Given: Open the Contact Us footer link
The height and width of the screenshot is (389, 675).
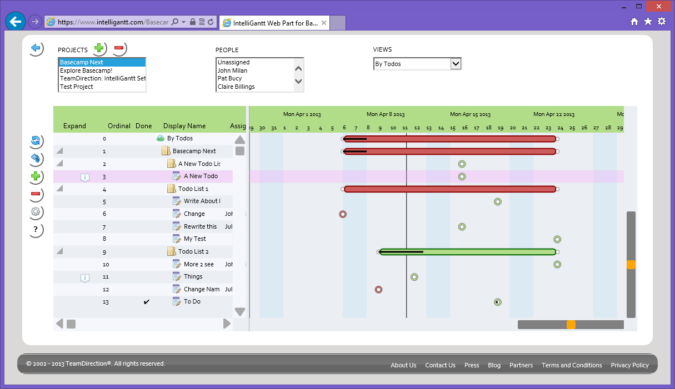Looking at the screenshot, I should [x=440, y=365].
